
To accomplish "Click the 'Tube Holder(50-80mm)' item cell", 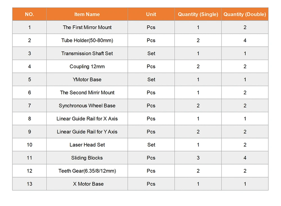I will pyautogui.click(x=87, y=40).
